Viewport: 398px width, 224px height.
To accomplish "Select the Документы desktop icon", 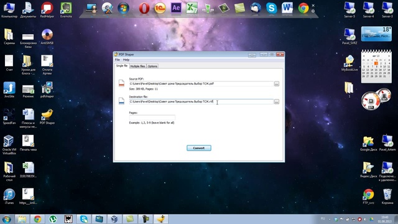I will [x=28, y=10].
